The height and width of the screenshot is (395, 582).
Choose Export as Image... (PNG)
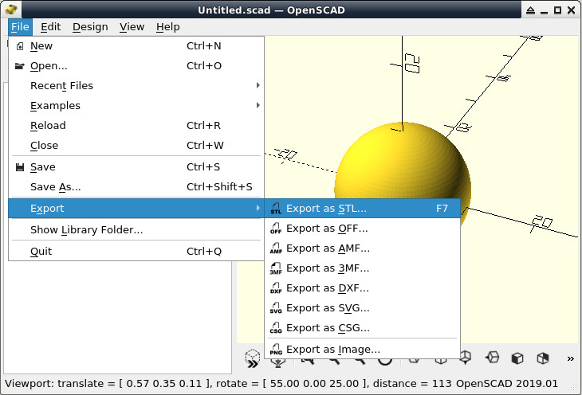[x=362, y=350]
